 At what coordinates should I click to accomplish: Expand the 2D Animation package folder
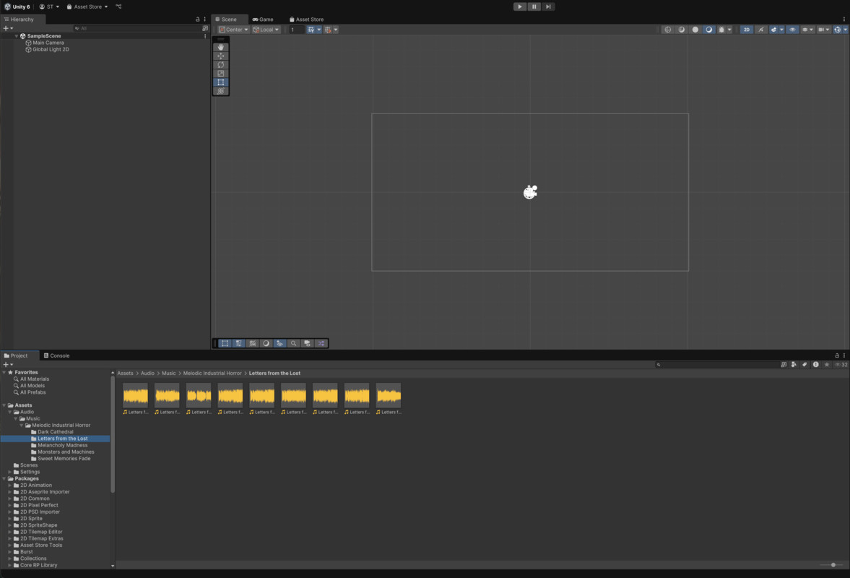(10, 486)
